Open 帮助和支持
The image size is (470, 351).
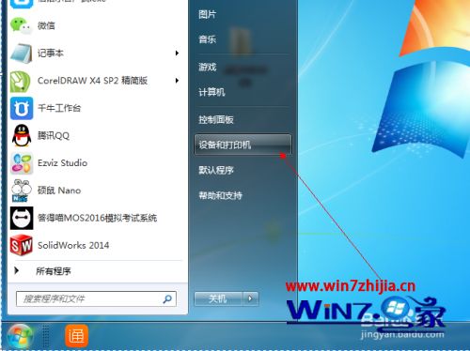[220, 195]
